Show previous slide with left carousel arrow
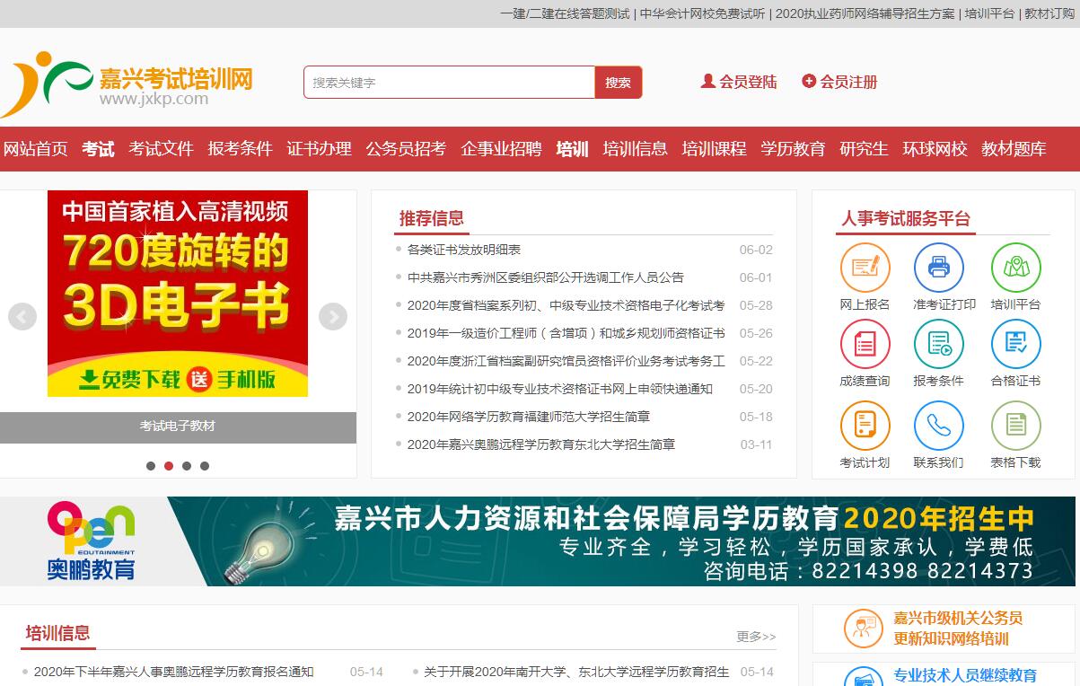Image resolution: width=1080 pixels, height=686 pixels. point(22,317)
